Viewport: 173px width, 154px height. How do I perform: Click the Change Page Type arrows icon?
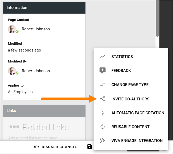[x=102, y=85]
